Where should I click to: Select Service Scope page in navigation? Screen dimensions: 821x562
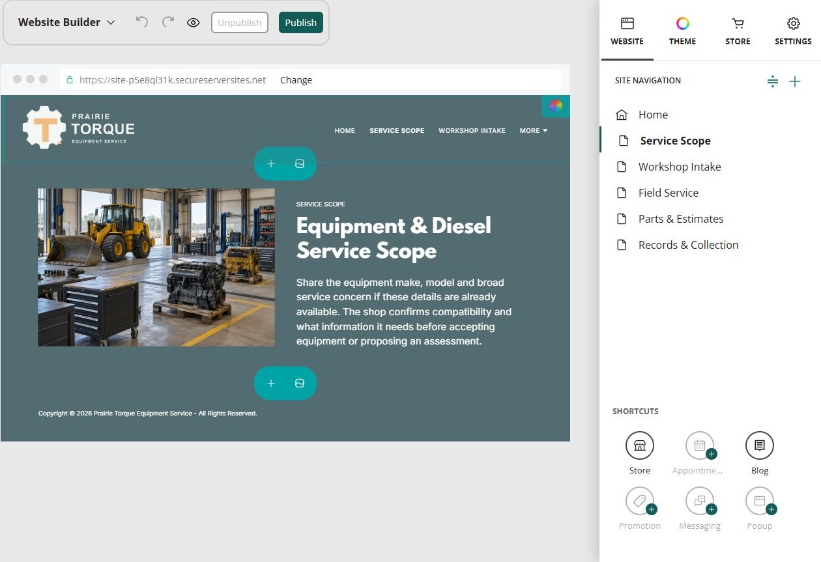coord(675,141)
